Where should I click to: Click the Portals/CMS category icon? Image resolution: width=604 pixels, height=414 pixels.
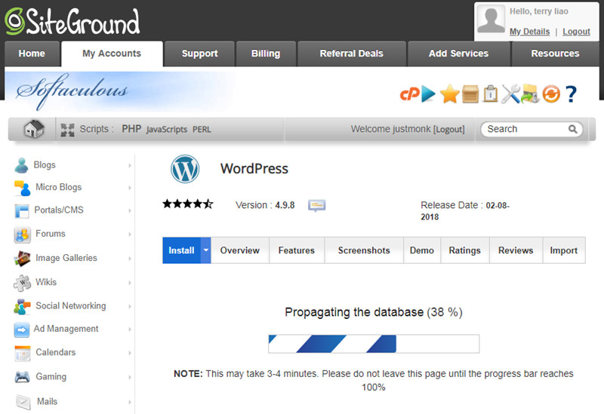(x=22, y=211)
